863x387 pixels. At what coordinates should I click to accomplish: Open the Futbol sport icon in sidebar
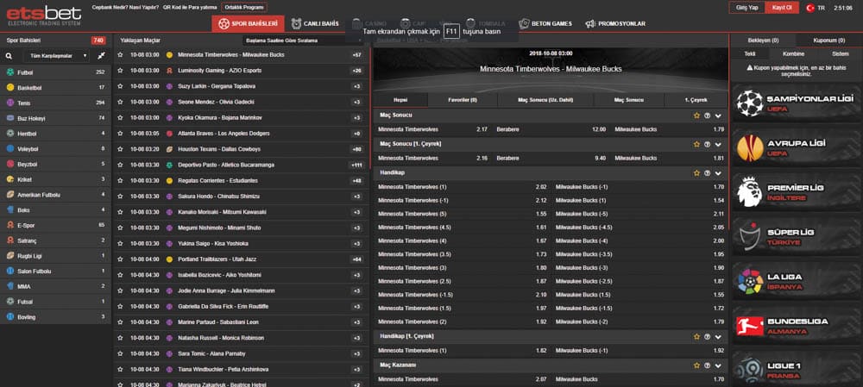tap(9, 72)
